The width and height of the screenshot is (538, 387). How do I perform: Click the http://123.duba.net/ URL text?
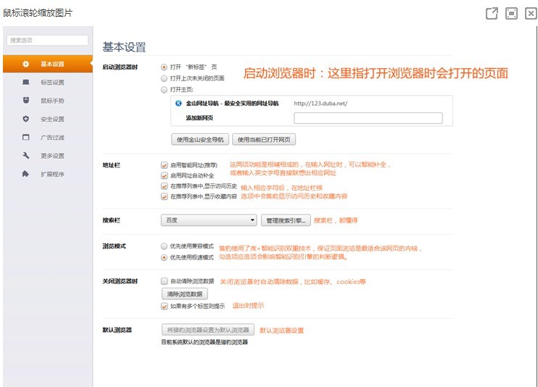pyautogui.click(x=320, y=103)
